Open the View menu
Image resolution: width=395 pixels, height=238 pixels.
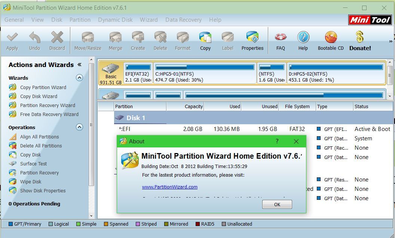tap(37, 20)
